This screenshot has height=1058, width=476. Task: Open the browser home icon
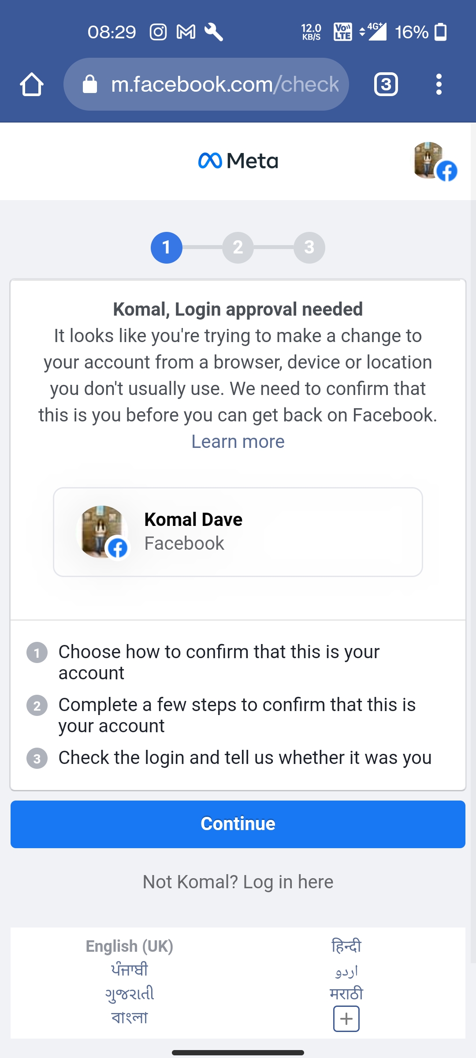pos(31,84)
